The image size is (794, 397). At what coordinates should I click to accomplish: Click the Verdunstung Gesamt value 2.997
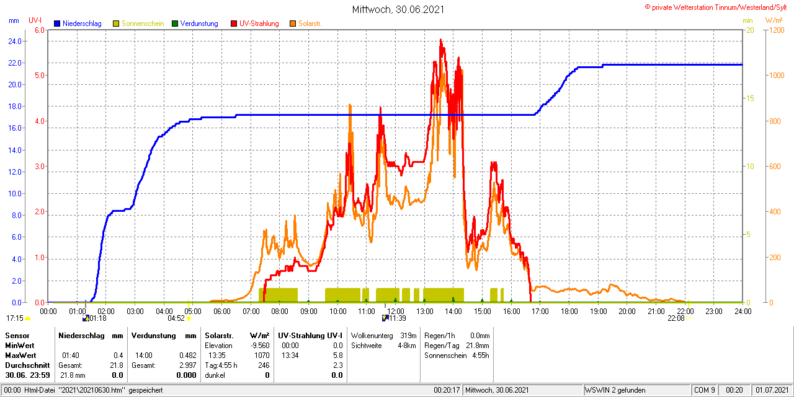pyautogui.click(x=187, y=365)
